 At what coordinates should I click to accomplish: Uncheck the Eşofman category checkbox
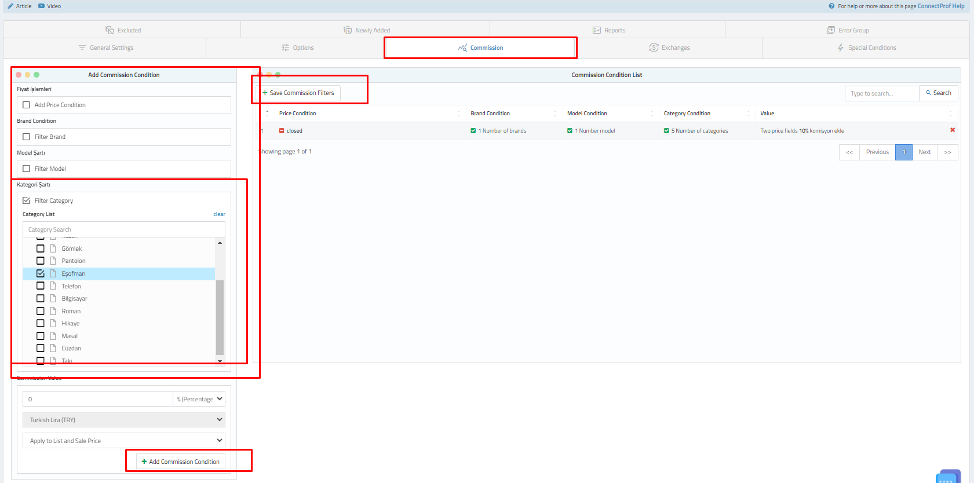point(41,273)
